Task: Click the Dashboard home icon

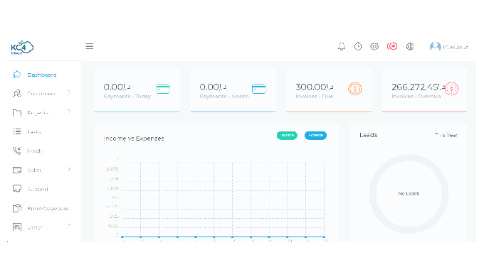Action: [16, 75]
